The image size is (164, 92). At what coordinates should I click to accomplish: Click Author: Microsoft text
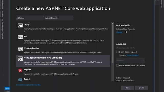pos(123,78)
